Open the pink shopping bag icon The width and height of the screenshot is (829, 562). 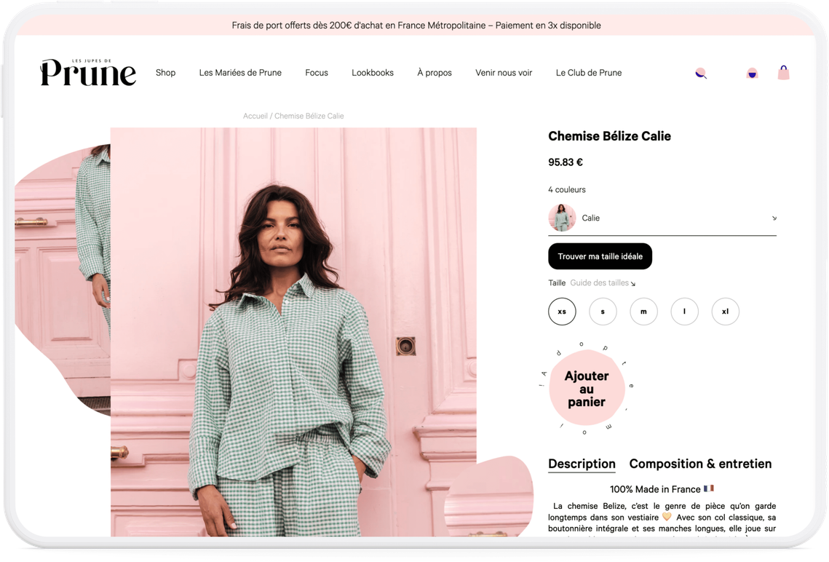[x=784, y=72]
